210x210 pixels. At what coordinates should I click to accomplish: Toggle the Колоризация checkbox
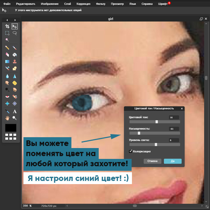pyautogui.click(x=131, y=151)
